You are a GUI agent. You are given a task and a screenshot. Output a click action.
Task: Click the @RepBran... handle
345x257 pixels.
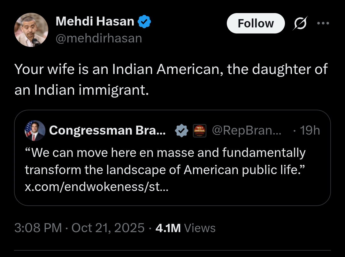246,130
